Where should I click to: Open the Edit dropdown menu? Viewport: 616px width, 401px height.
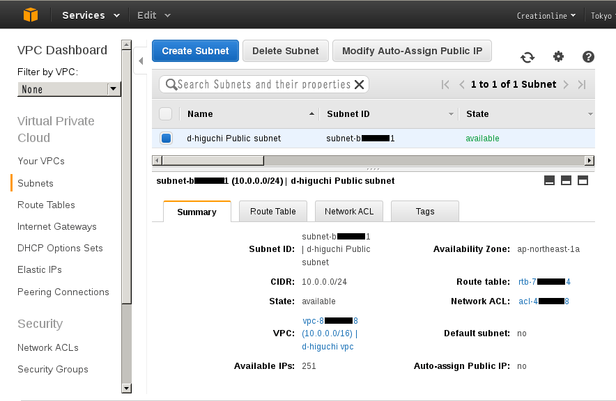pyautogui.click(x=153, y=15)
